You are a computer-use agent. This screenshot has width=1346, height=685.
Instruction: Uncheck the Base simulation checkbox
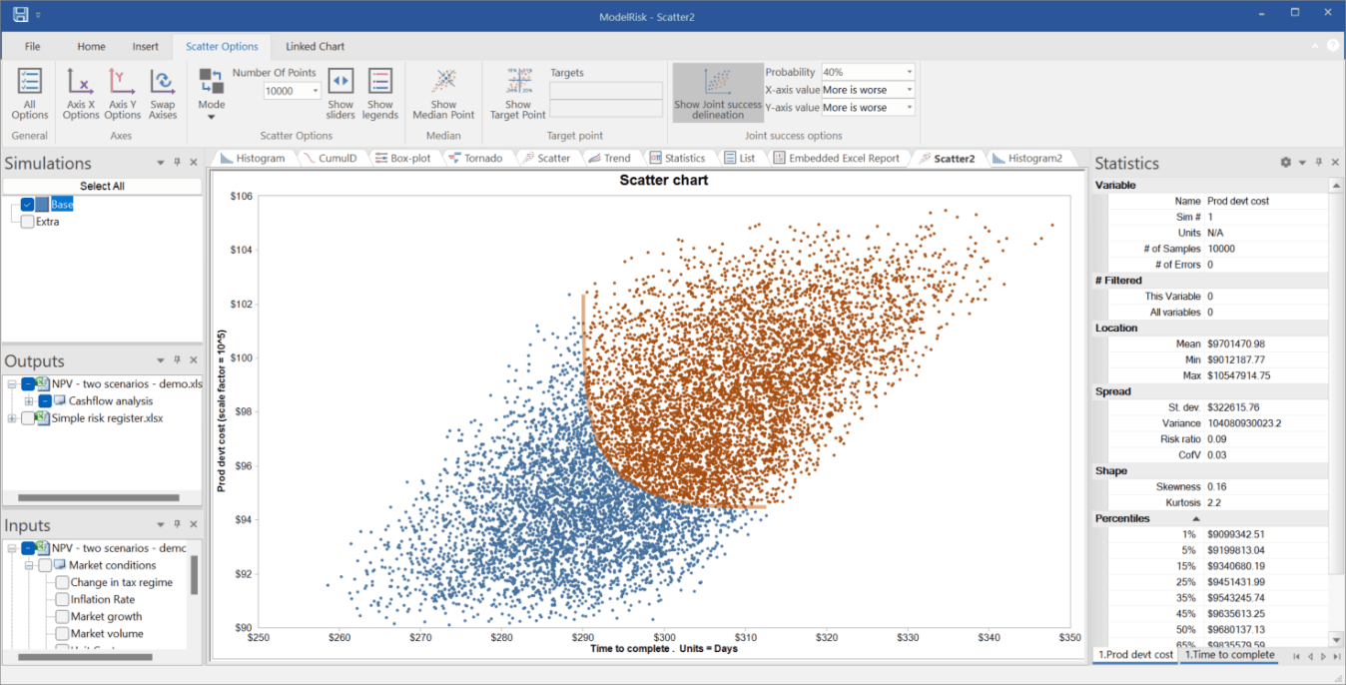26,204
